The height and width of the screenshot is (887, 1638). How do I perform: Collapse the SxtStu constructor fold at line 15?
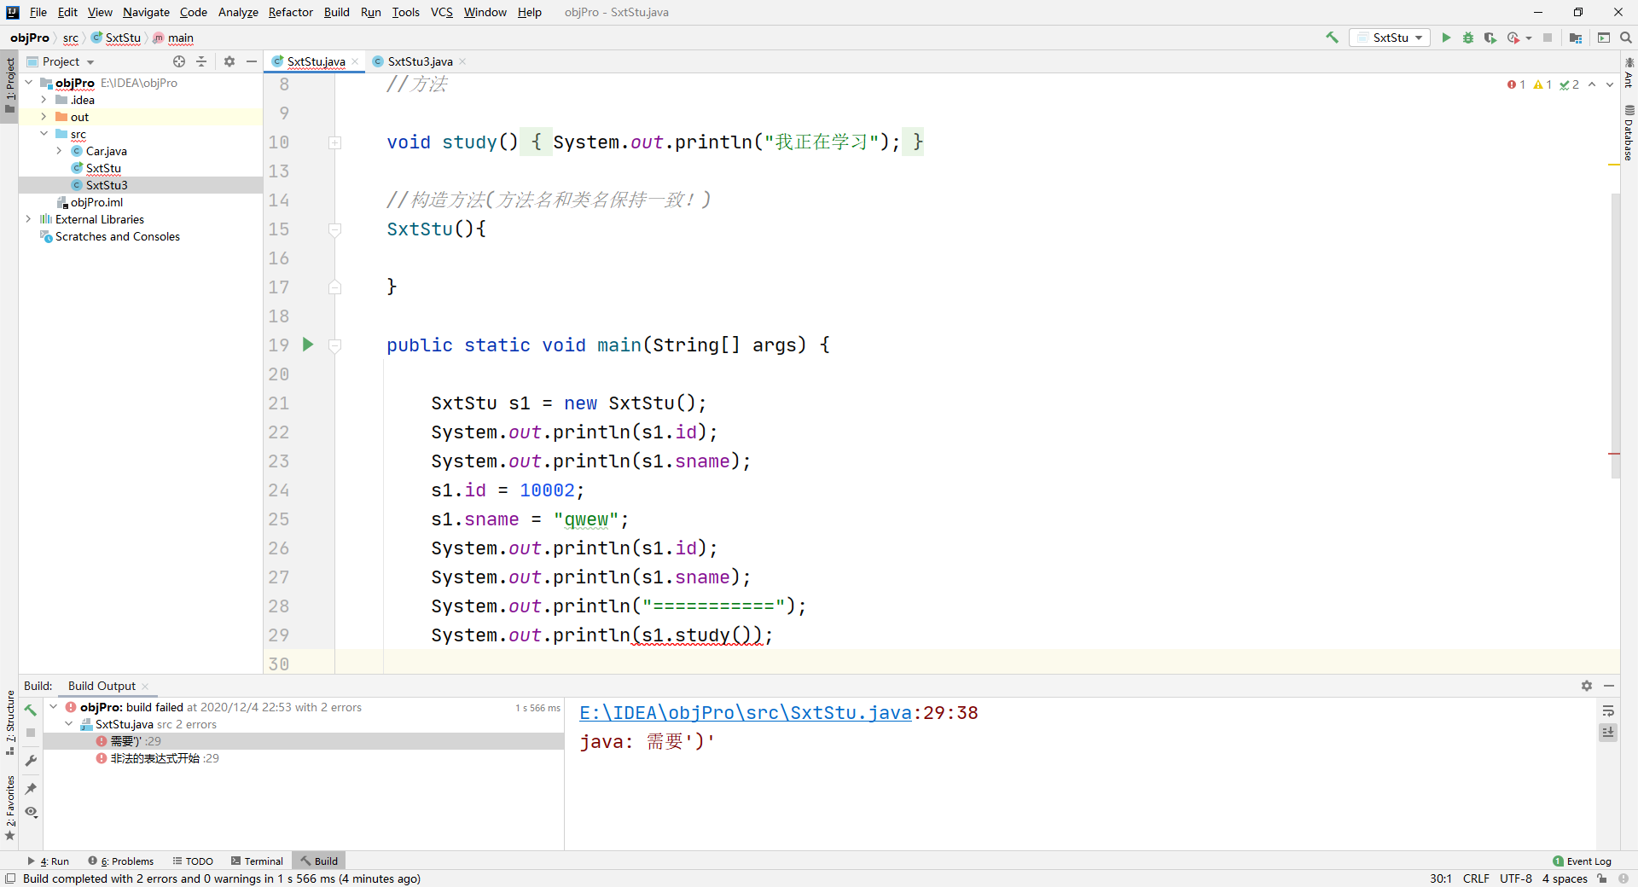click(x=335, y=229)
